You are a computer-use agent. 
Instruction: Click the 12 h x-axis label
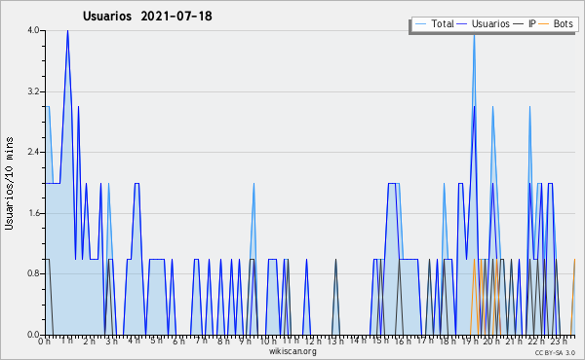point(313,341)
